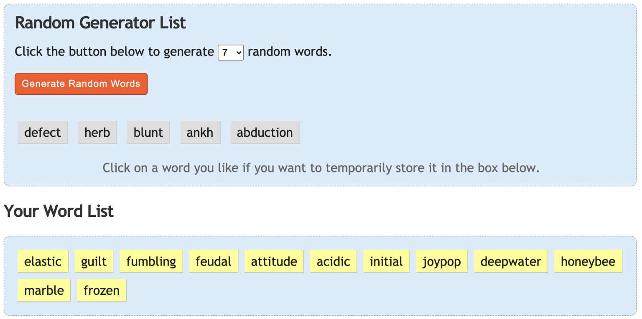Select the saved word 'deepwater'
This screenshot has height=319, width=642.
click(511, 261)
